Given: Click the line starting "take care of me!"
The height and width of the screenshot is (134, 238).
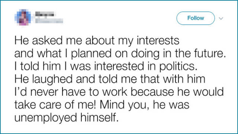Looking at the screenshot, I should [x=102, y=105].
